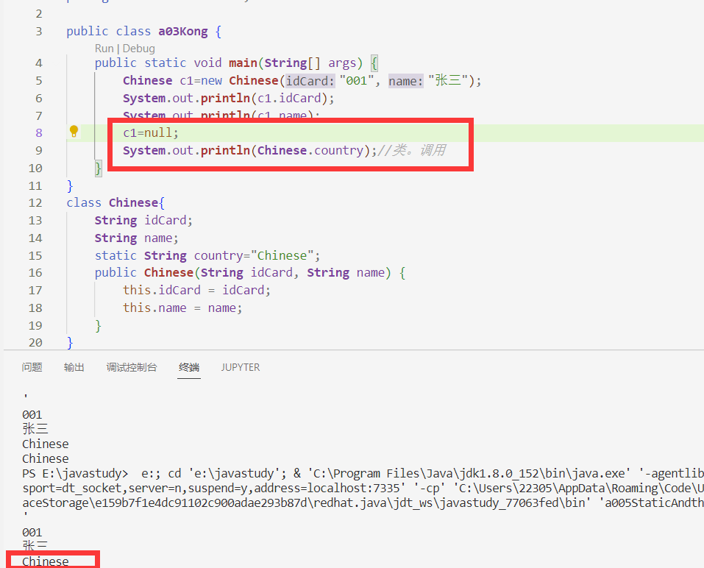Click the Run CodeLens above main method
This screenshot has height=568, width=704.
click(x=104, y=49)
